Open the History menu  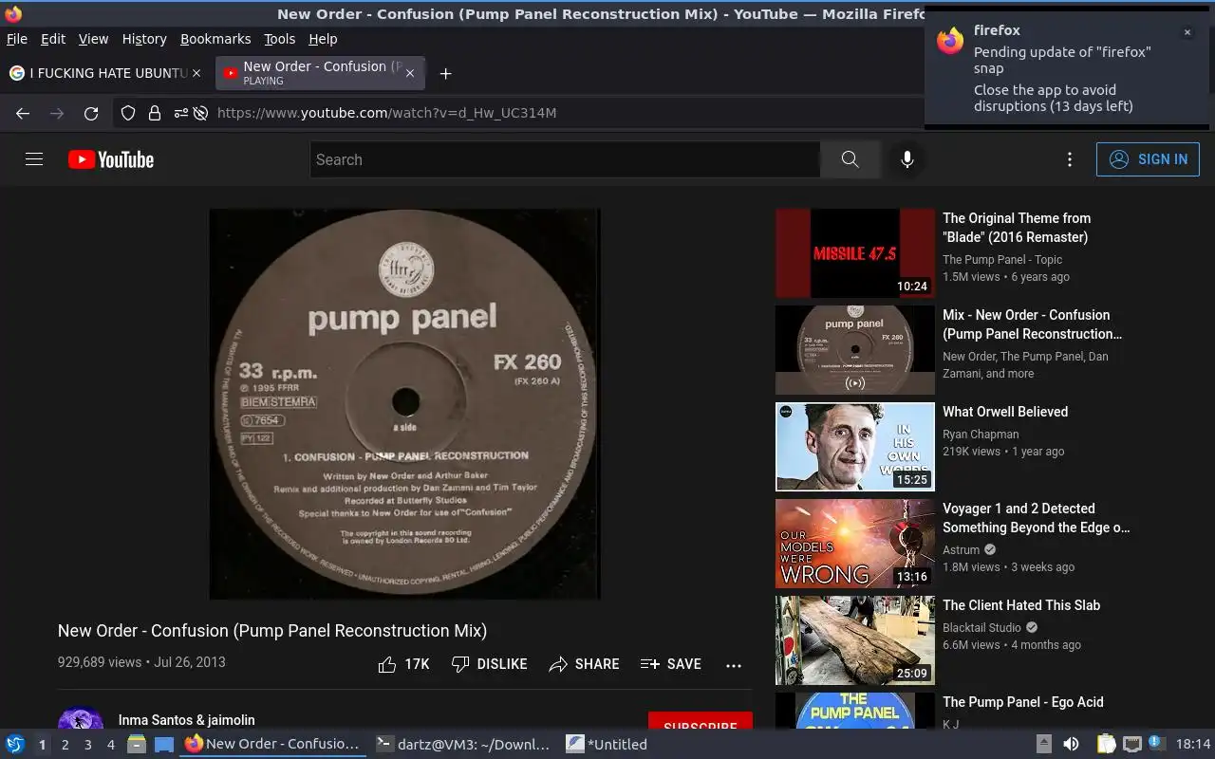[144, 39]
